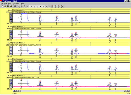Toggle channel 2 display button

[35, 7]
